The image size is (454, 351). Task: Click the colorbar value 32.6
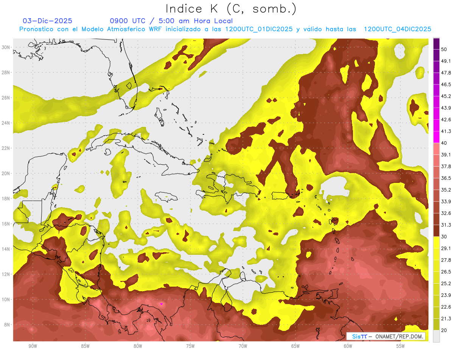coord(446,213)
